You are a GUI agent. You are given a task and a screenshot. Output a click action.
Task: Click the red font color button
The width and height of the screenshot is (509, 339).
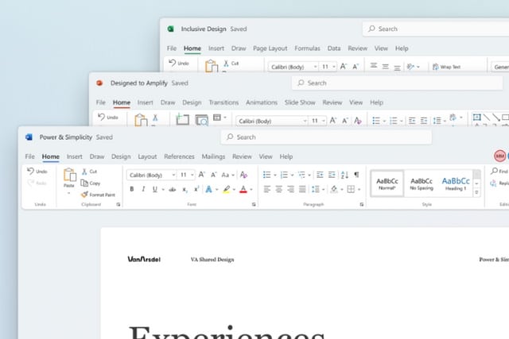point(242,190)
